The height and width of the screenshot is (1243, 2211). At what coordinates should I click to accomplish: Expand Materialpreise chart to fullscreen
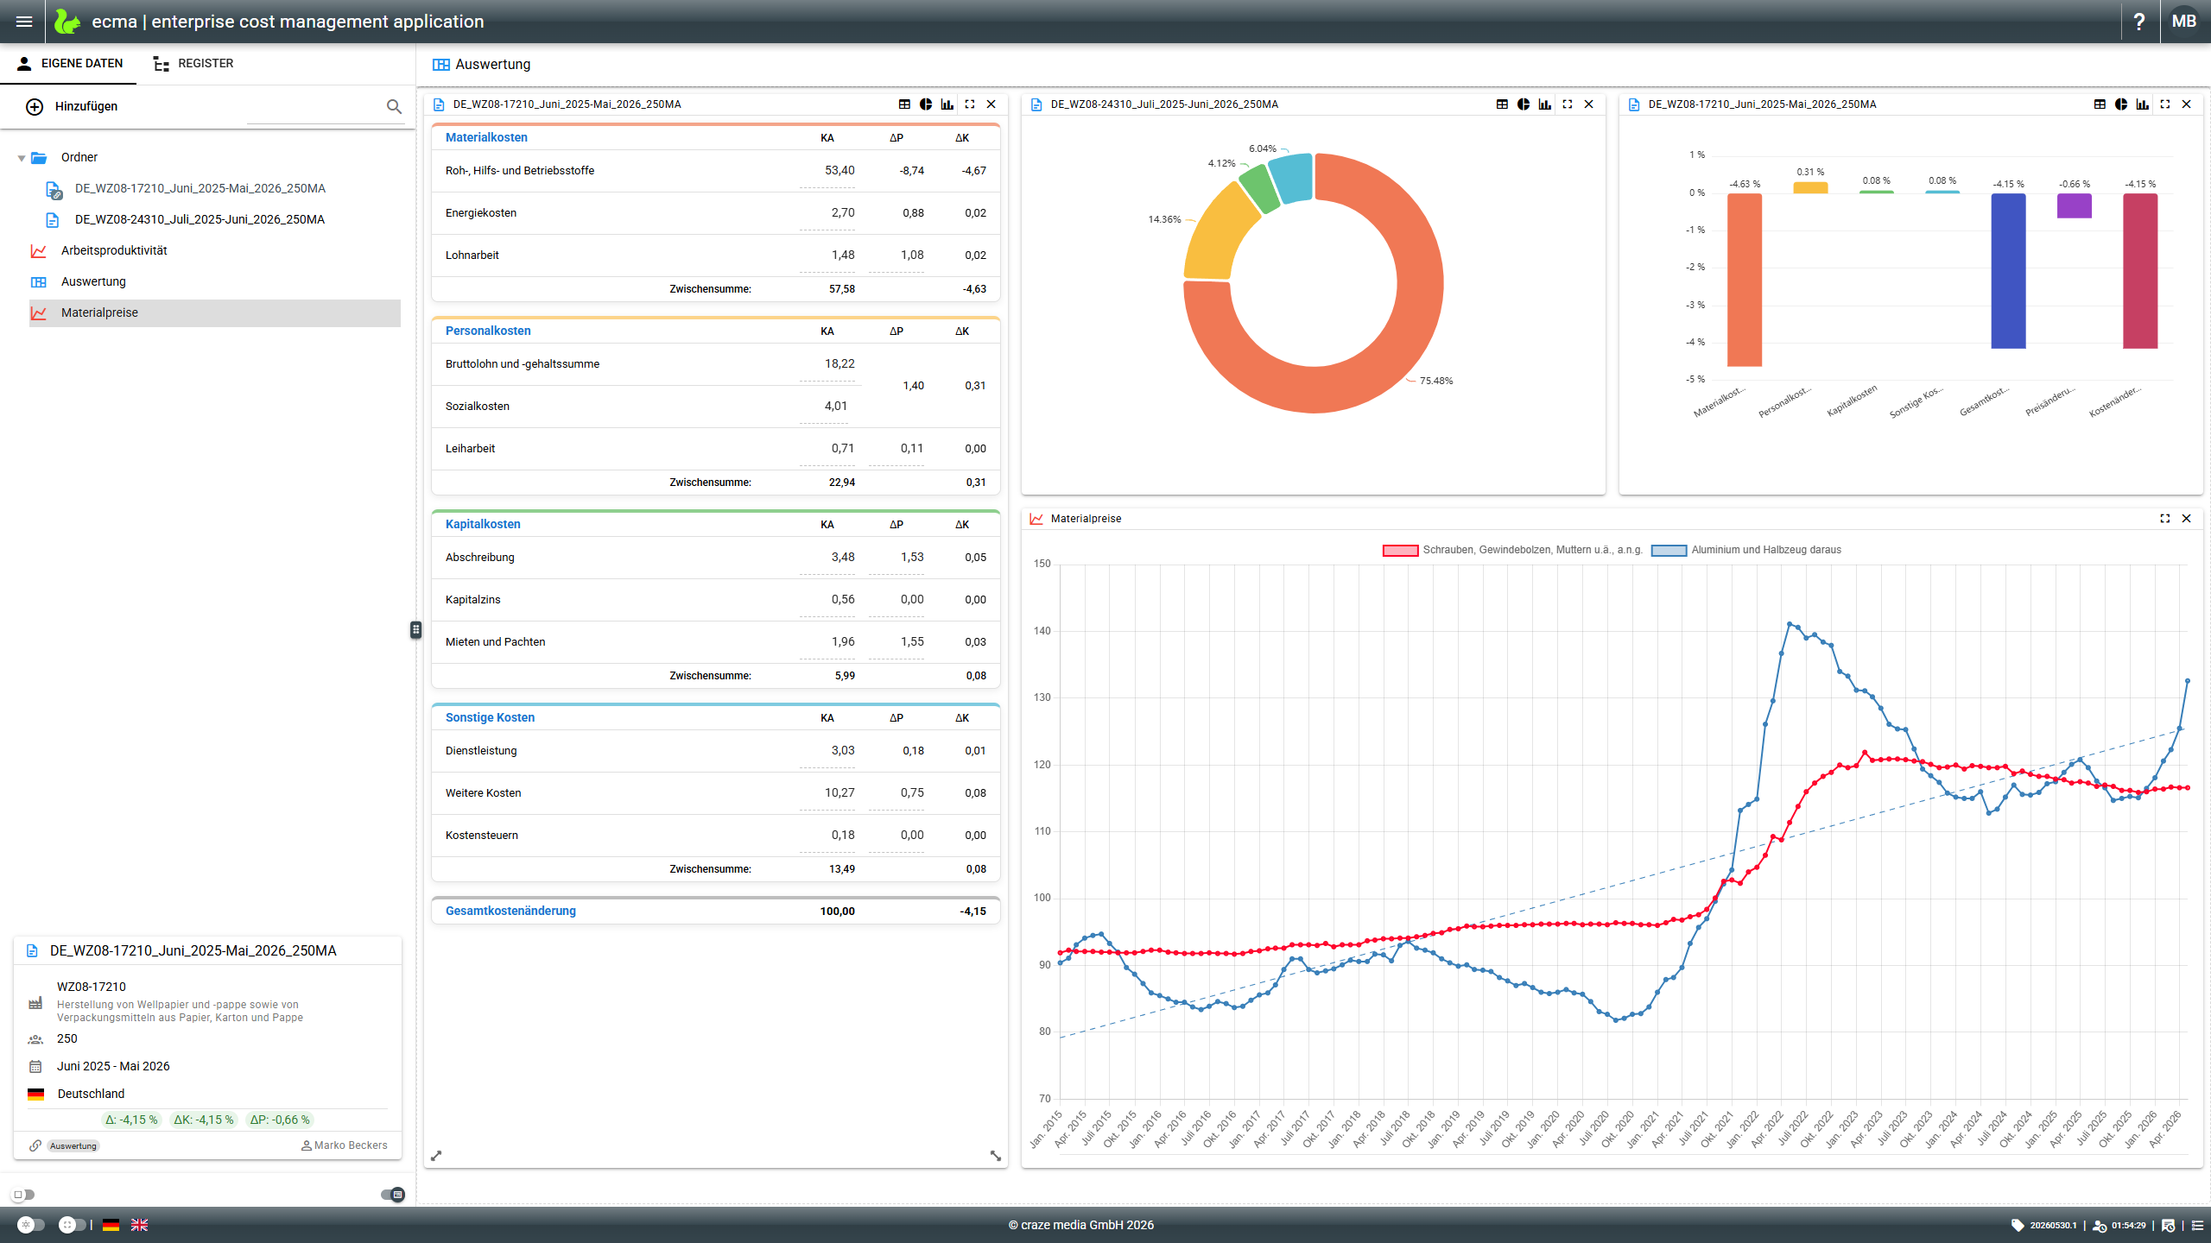[2165, 519]
